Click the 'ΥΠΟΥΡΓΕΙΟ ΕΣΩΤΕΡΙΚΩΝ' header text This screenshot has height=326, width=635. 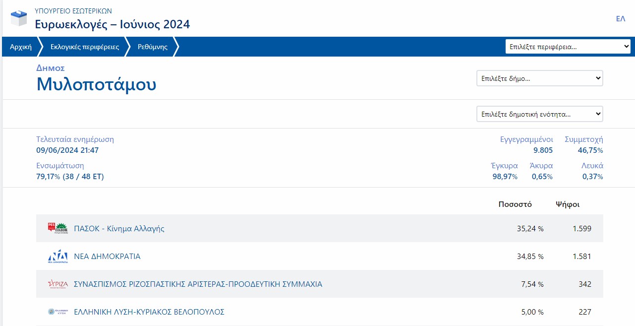tap(73, 10)
